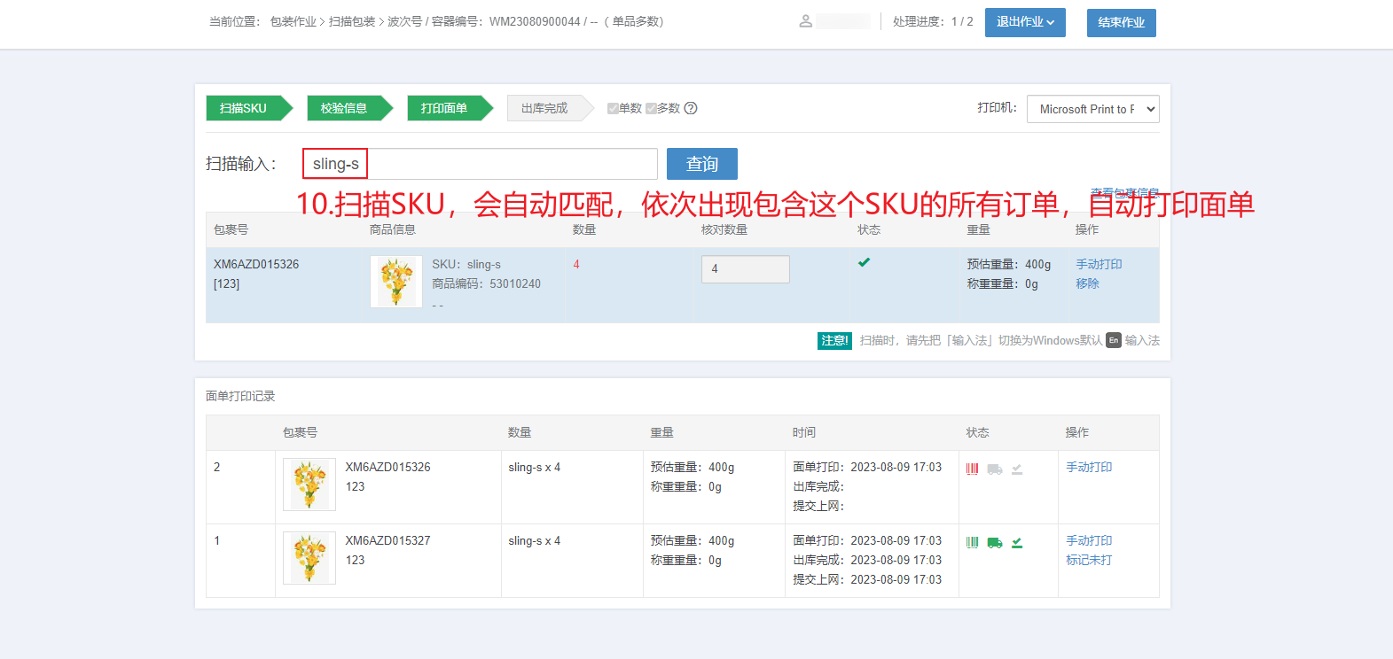Viewport: 1393px width, 659px height.
Task: Toggle the 单数 checkbox
Action: pos(613,108)
